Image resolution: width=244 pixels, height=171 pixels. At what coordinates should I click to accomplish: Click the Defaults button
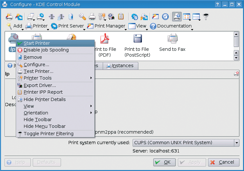coord(47,162)
